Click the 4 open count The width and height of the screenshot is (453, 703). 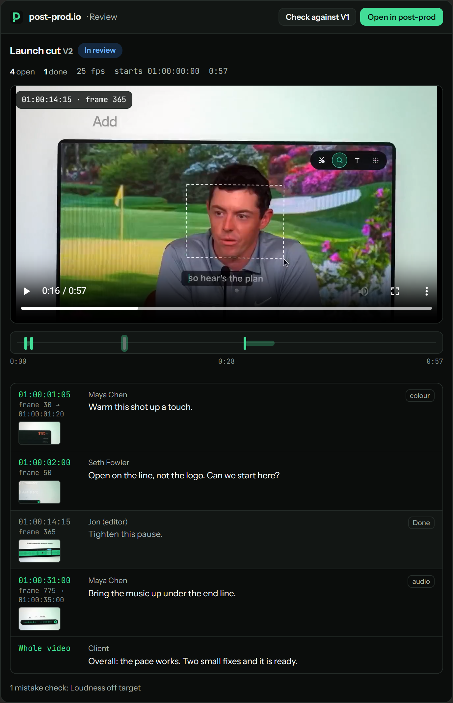point(22,71)
